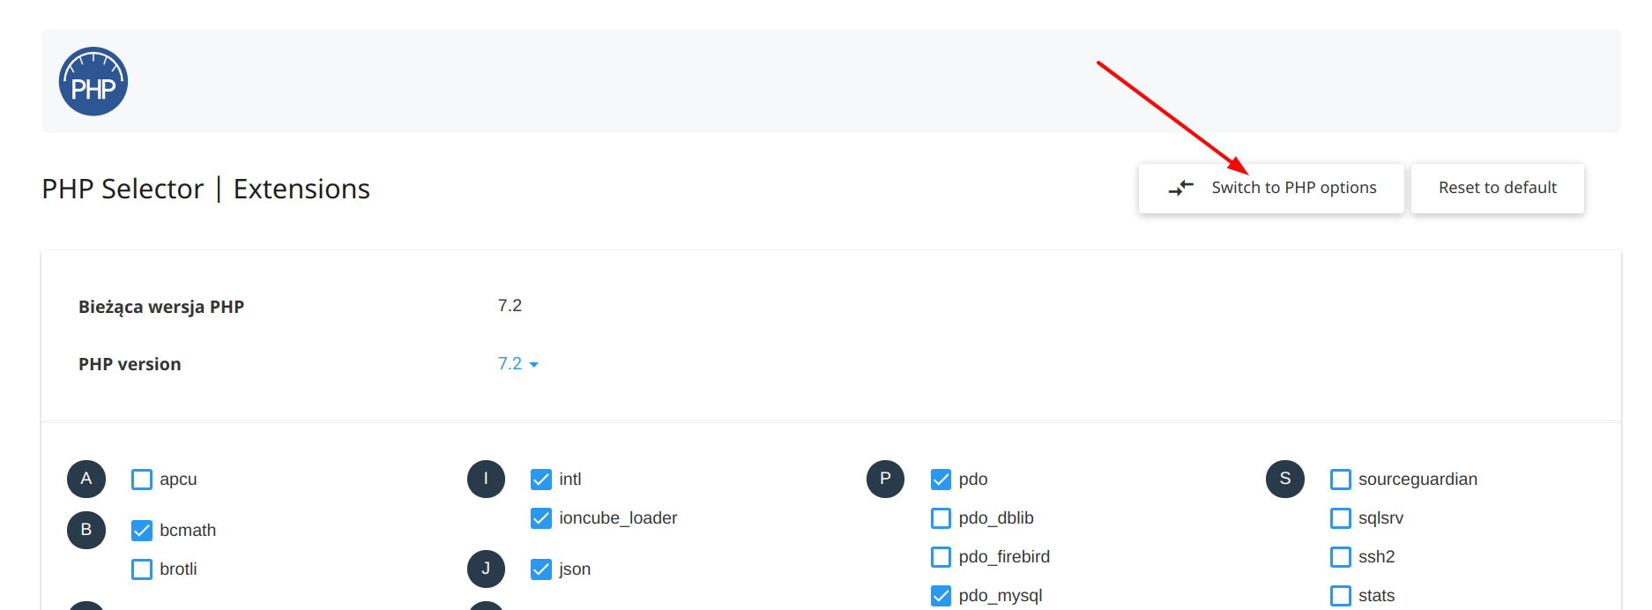Uncheck the bcmath extension
This screenshot has height=610, width=1652.
coord(142,531)
